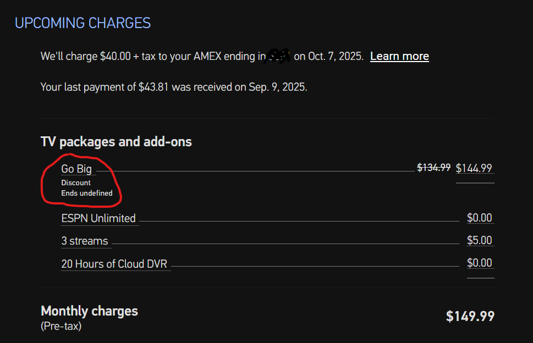Click the last payment of $43.81 sentence
This screenshot has width=533, height=343.
pyautogui.click(x=174, y=87)
